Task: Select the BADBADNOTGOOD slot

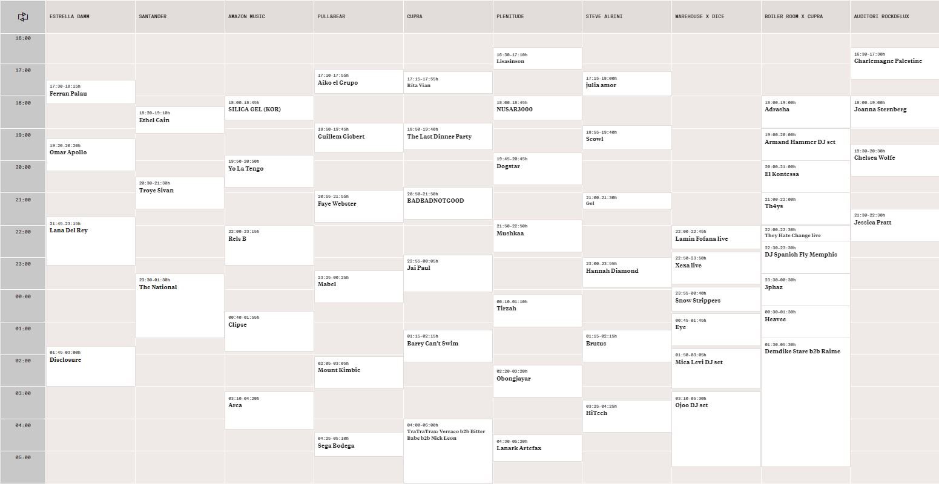Action: tap(447, 203)
